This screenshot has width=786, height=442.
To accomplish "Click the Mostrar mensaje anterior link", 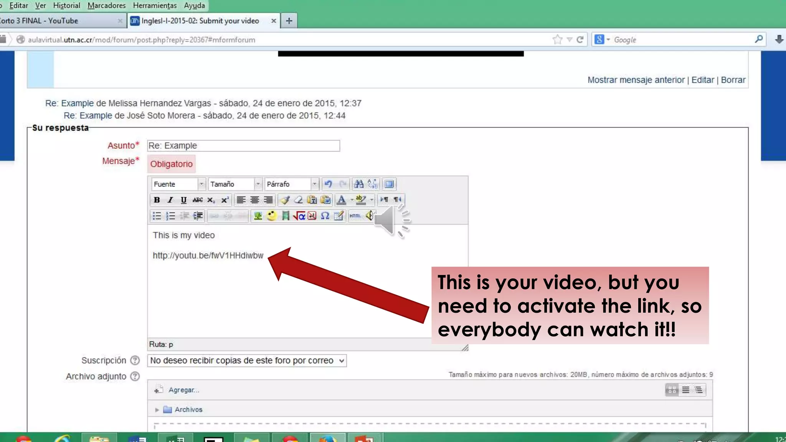I will pyautogui.click(x=636, y=80).
